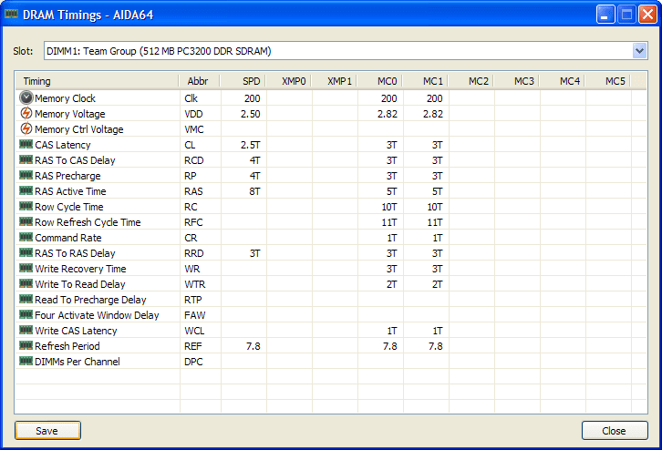
Task: Select the Four Activate Window Delay label
Action: (x=97, y=315)
